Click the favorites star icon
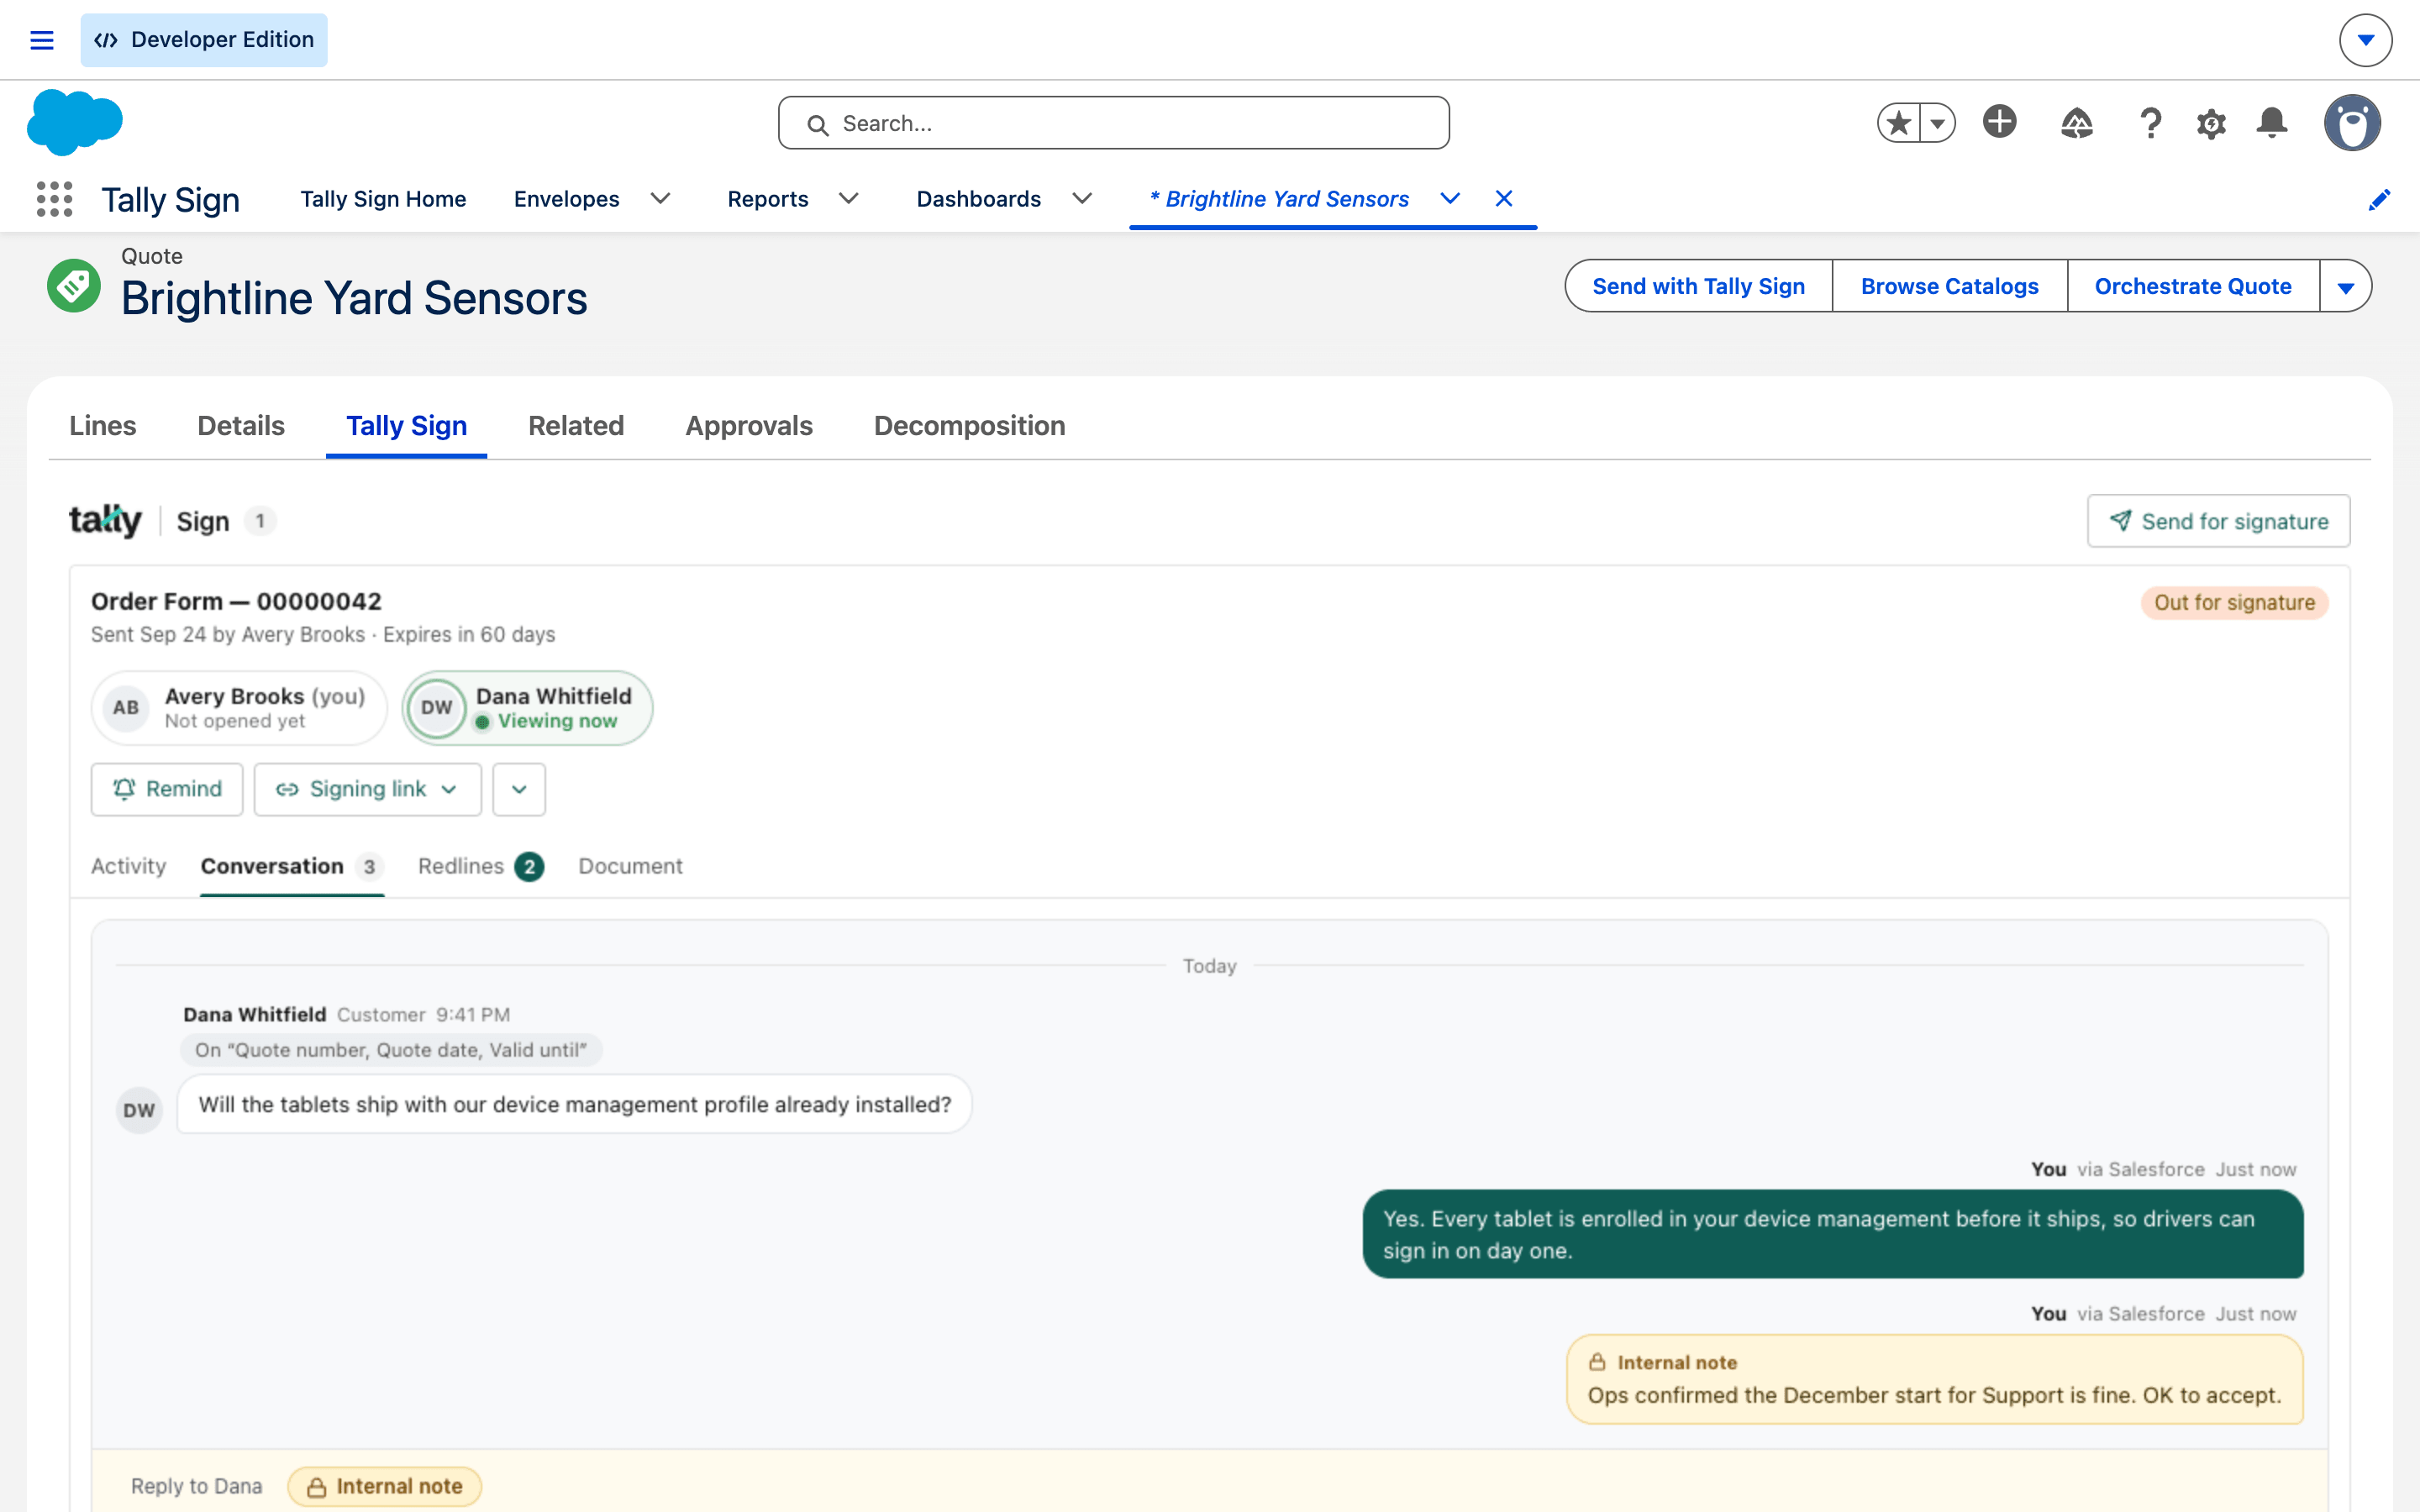 pos(1898,123)
